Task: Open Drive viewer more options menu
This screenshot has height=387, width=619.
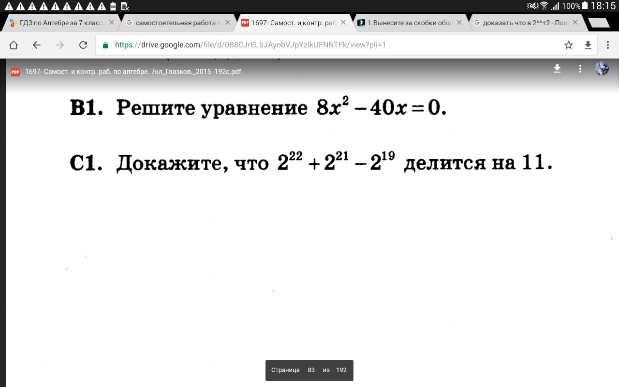Action: coord(580,69)
